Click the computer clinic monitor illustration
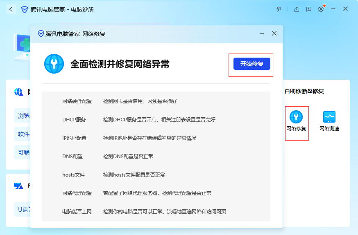The height and width of the screenshot is (235, 358). pos(22,48)
